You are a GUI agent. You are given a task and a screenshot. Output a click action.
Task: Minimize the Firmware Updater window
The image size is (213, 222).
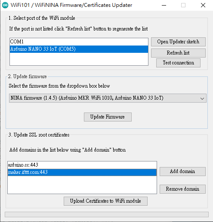click(164, 5)
